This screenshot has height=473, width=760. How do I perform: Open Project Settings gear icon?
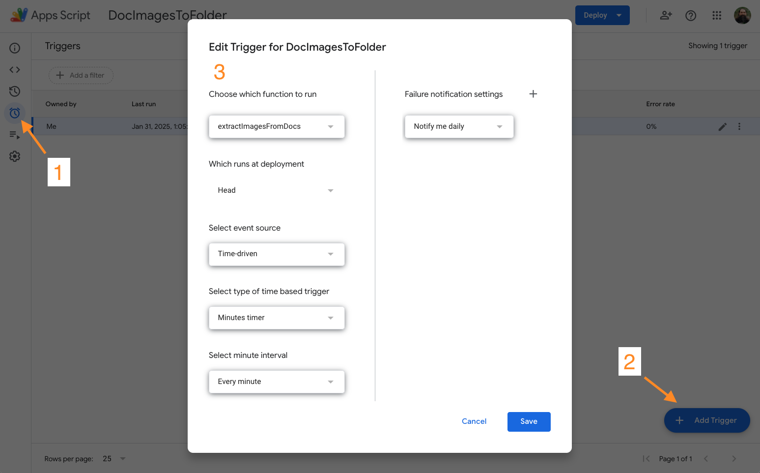[15, 156]
